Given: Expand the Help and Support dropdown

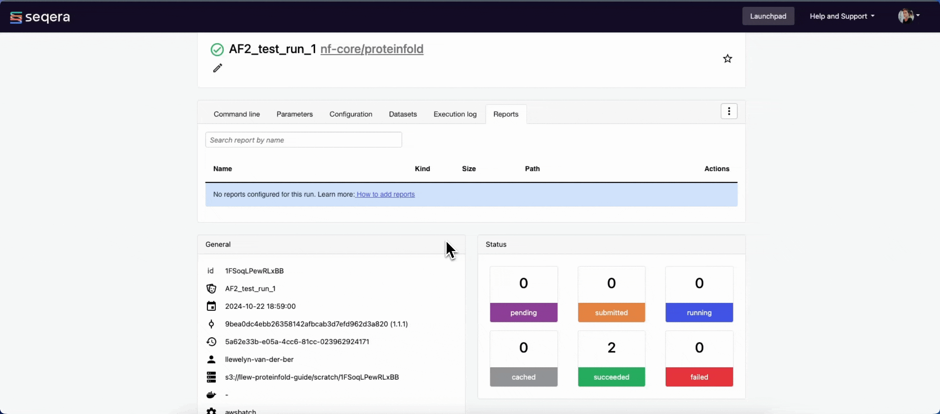Looking at the screenshot, I should [x=842, y=16].
